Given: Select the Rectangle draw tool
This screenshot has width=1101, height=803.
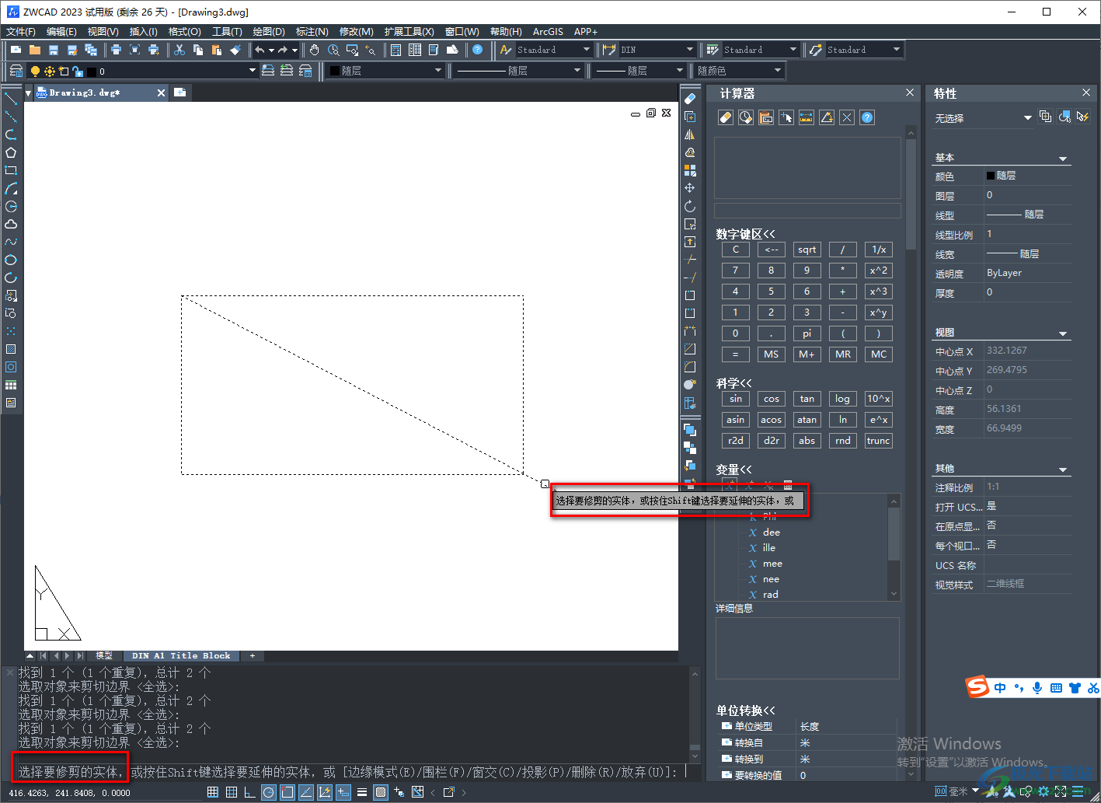Looking at the screenshot, I should point(11,170).
